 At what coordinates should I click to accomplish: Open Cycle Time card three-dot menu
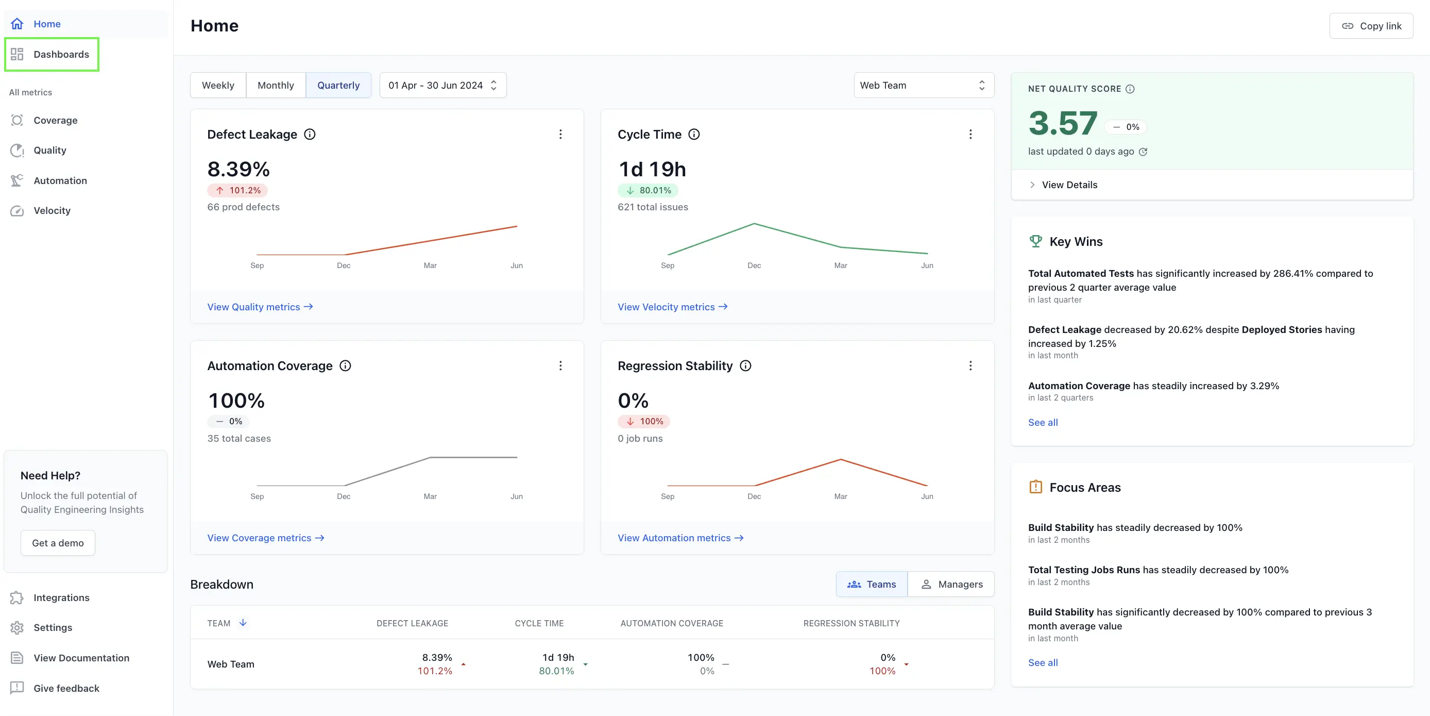[970, 135]
